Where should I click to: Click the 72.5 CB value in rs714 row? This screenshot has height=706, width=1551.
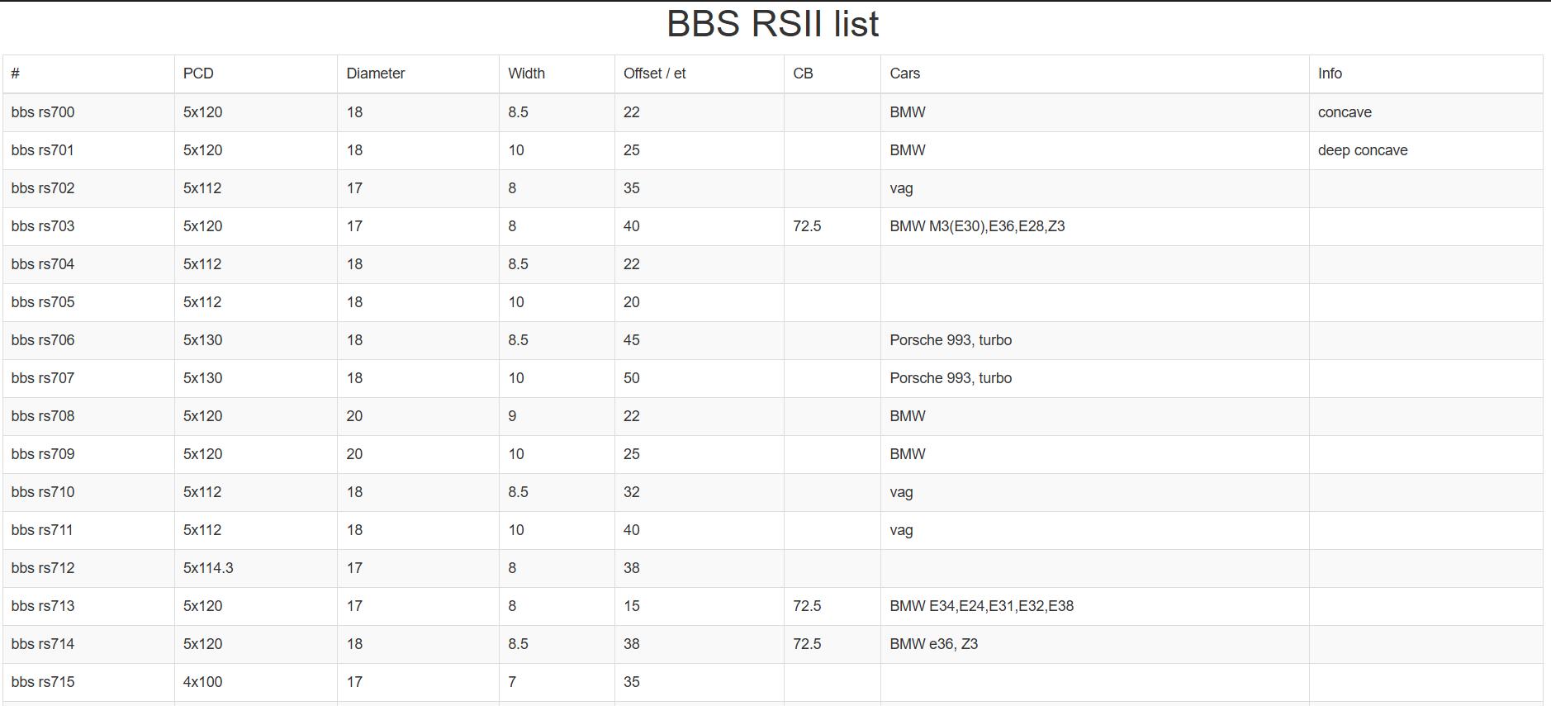tap(832, 644)
